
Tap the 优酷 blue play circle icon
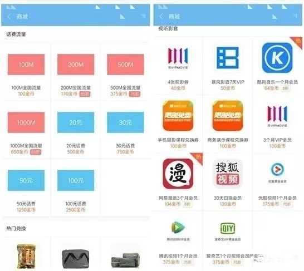coord(277,169)
